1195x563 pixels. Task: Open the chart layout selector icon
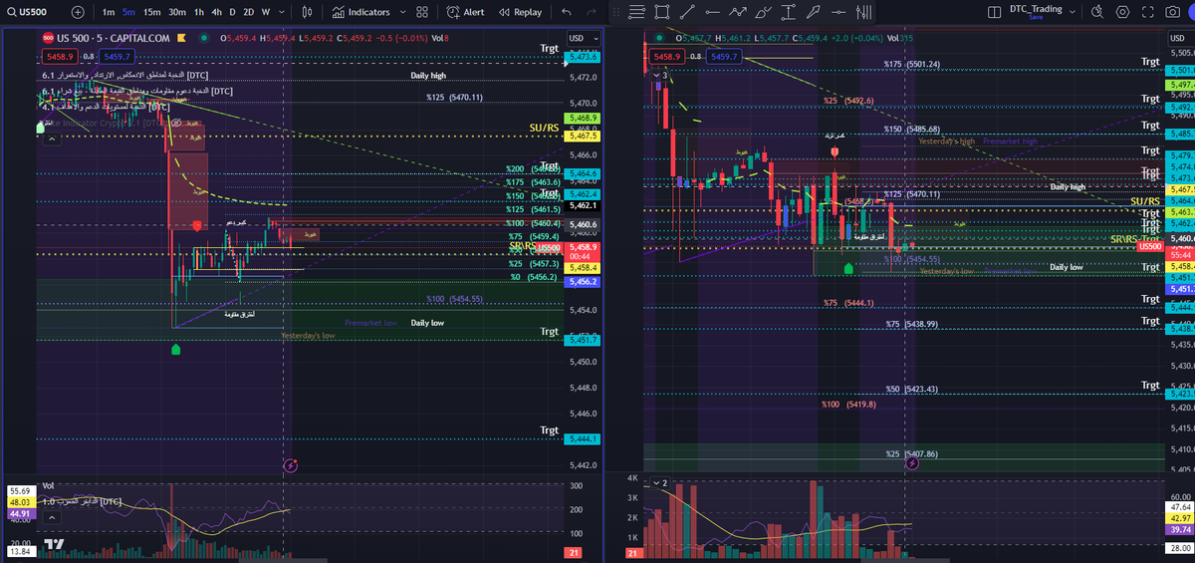coord(995,12)
